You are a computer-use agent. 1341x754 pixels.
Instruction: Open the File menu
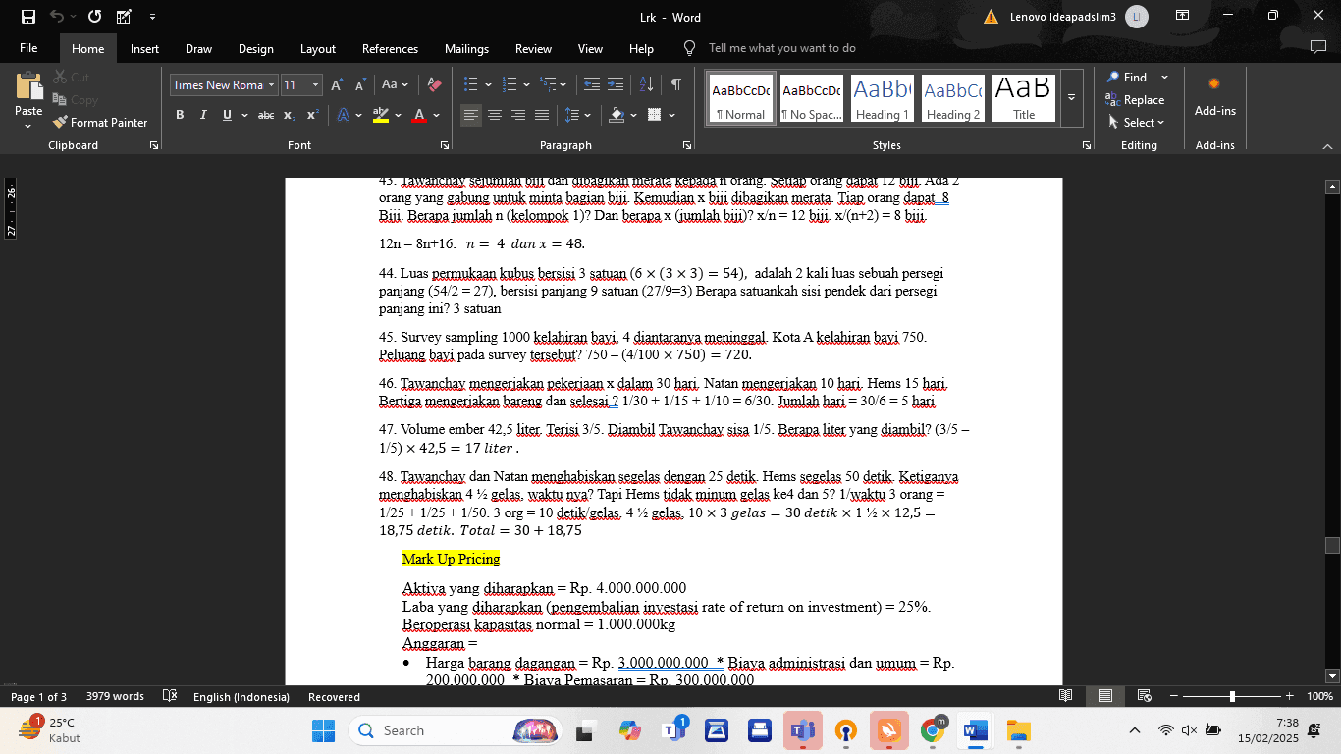pyautogui.click(x=28, y=48)
